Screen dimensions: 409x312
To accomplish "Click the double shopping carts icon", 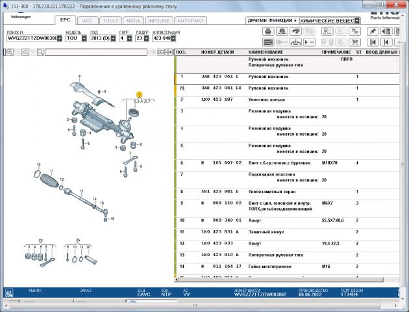I will (x=354, y=32).
